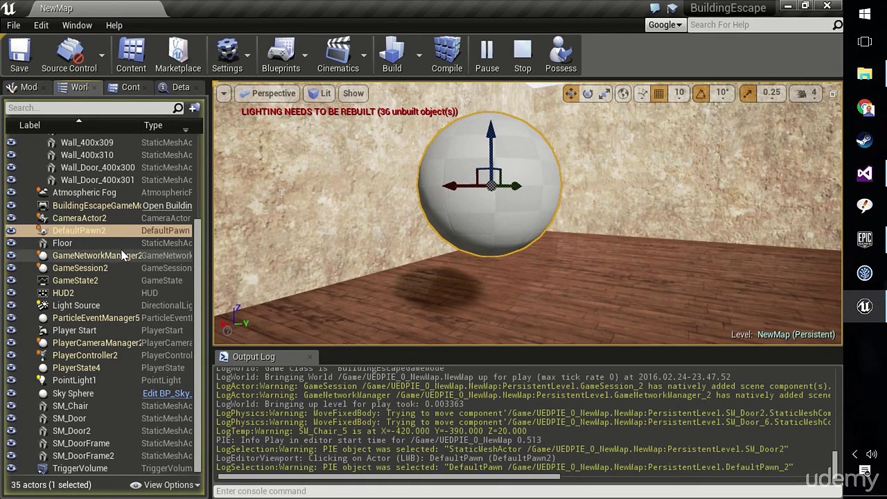Toggle visibility of CameraActor2
Viewport: 887px width, 499px height.
11,218
